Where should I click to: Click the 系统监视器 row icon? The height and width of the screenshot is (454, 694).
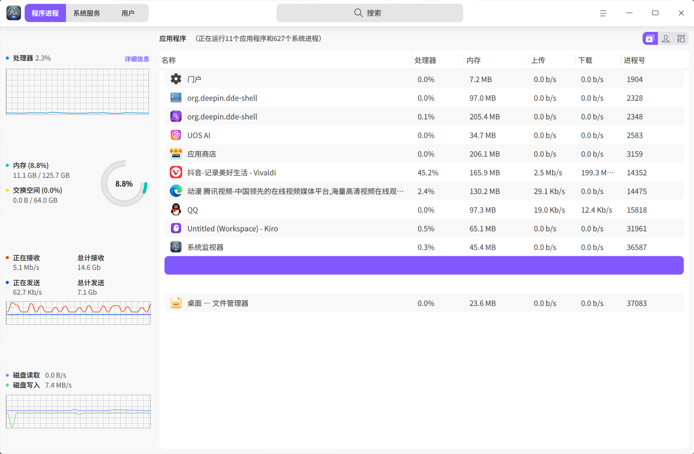click(176, 247)
